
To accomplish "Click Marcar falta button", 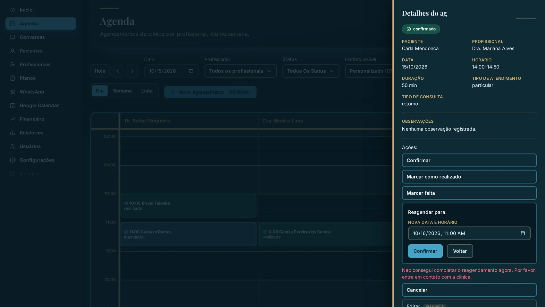I will coord(469,193).
